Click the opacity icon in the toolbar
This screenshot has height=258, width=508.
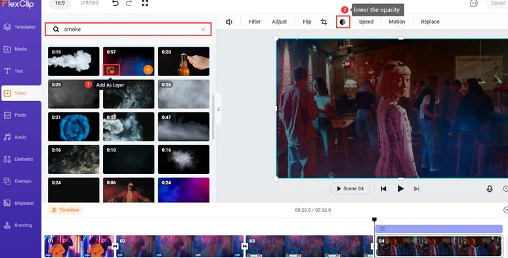pyautogui.click(x=343, y=22)
